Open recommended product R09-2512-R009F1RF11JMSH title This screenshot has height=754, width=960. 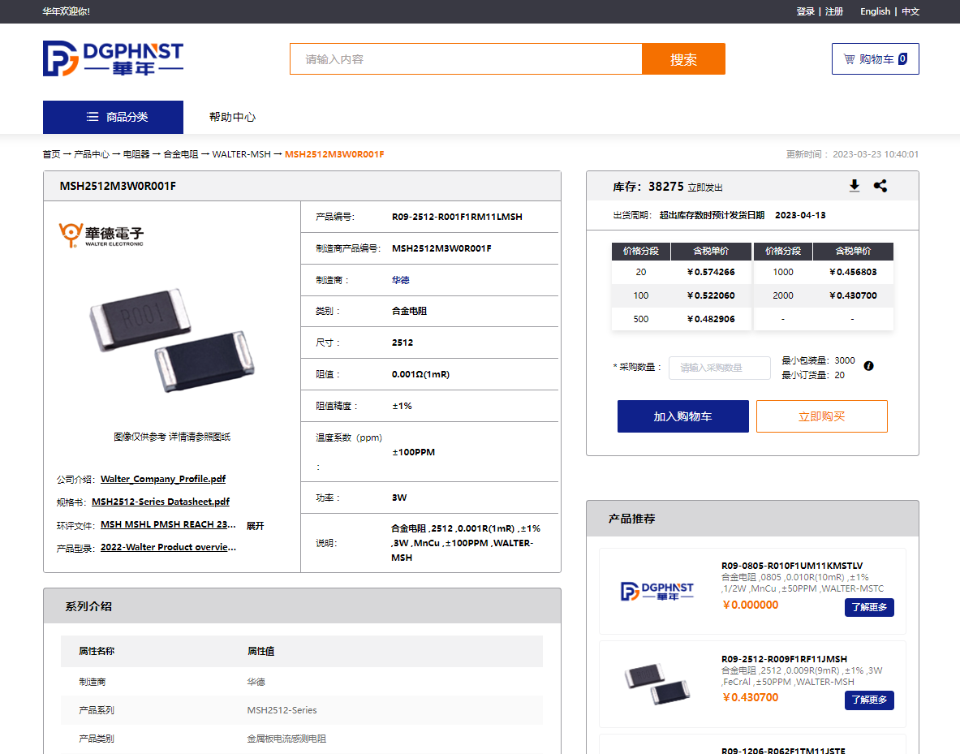[784, 659]
